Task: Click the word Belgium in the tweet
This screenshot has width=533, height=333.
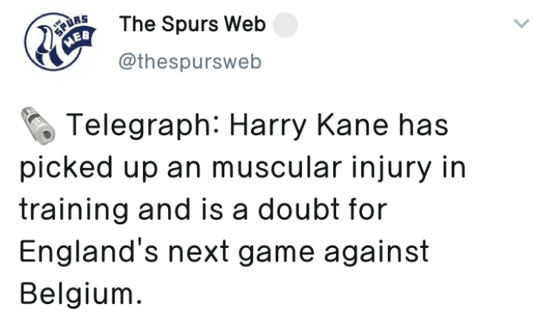Action: tap(76, 295)
